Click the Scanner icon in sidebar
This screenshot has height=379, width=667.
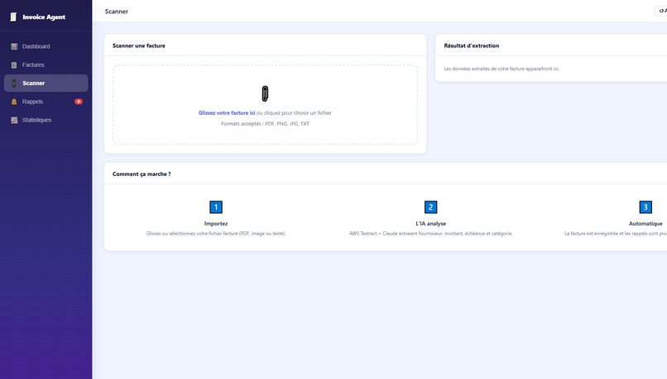tap(14, 83)
